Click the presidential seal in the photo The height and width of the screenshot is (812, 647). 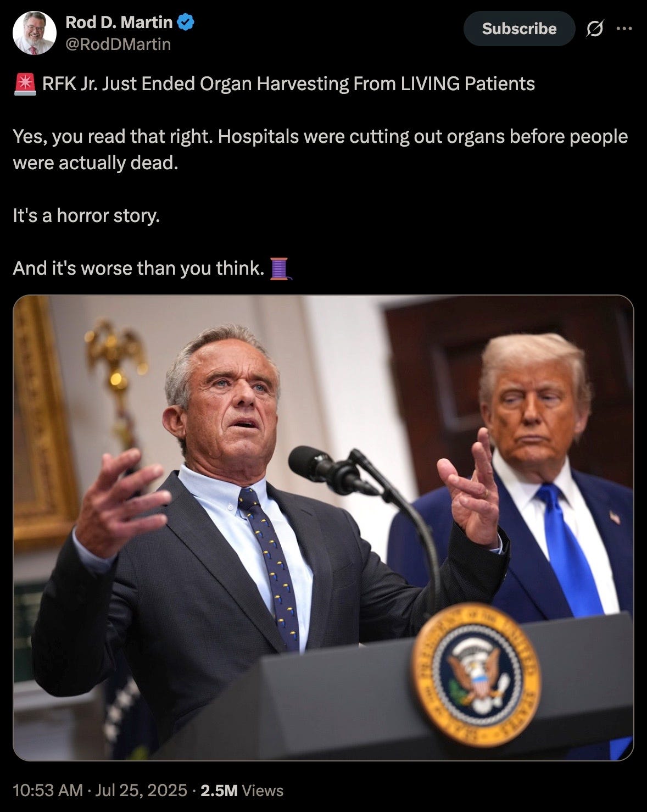(476, 675)
